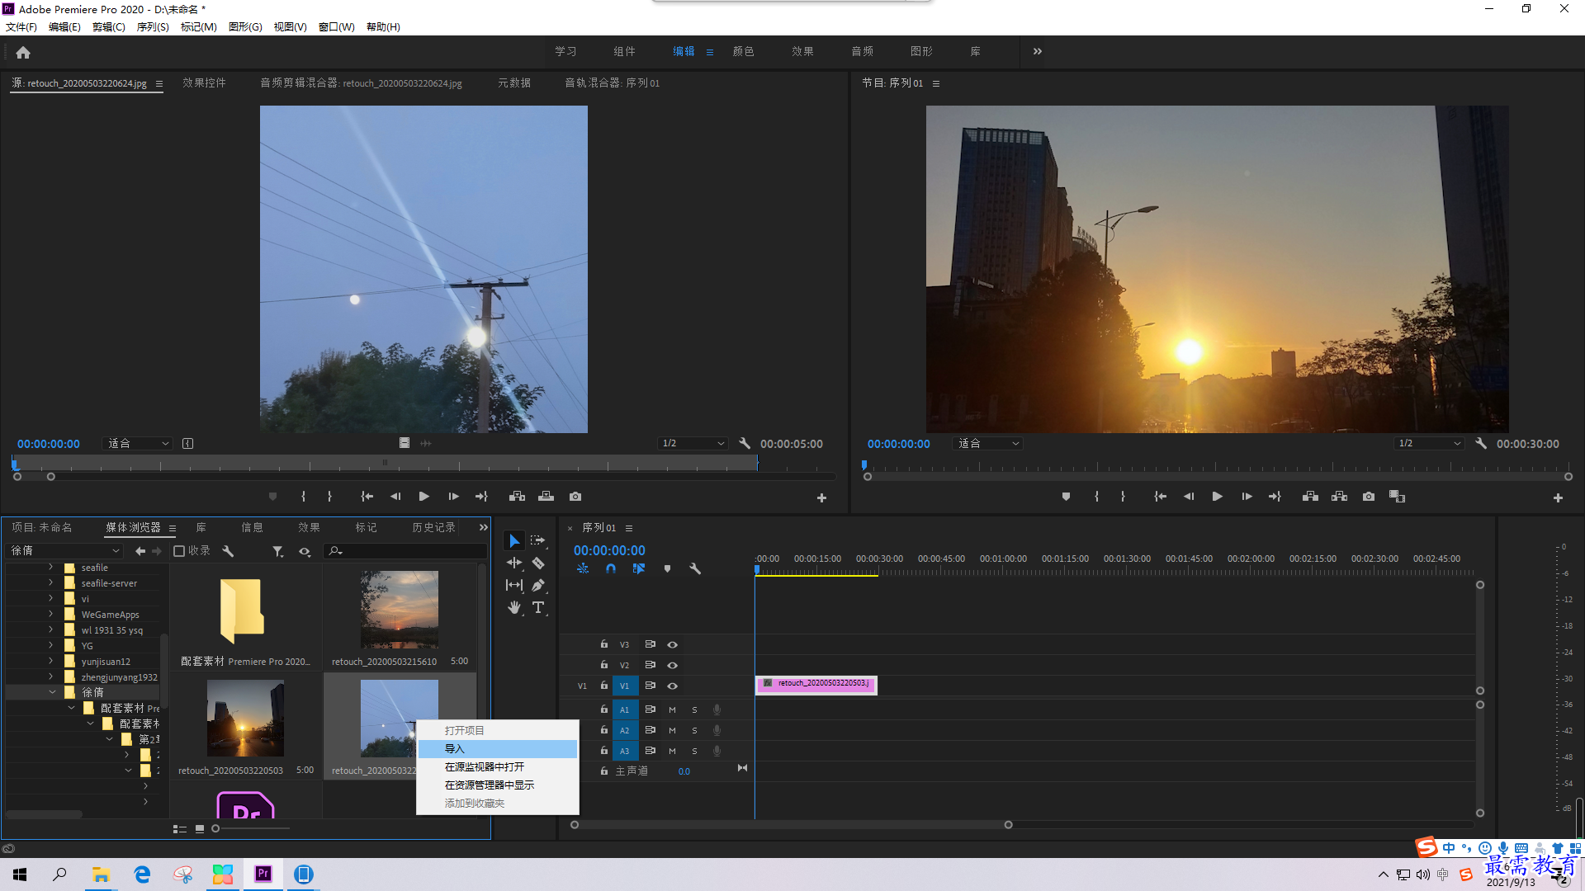Play the source monitor clip

[423, 497]
